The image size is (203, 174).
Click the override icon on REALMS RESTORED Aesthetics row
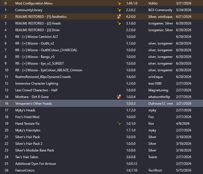[x=119, y=16]
